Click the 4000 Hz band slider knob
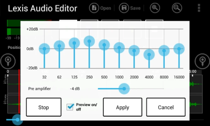This screenshot has width=210, height=126. [x=149, y=55]
